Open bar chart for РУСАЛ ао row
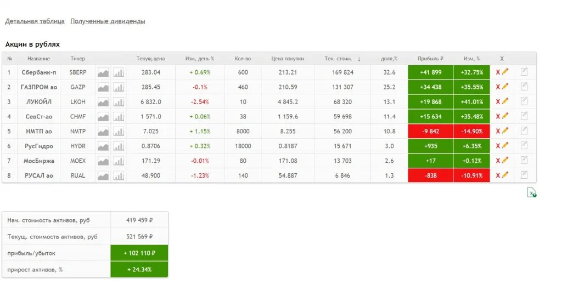 coord(119,176)
